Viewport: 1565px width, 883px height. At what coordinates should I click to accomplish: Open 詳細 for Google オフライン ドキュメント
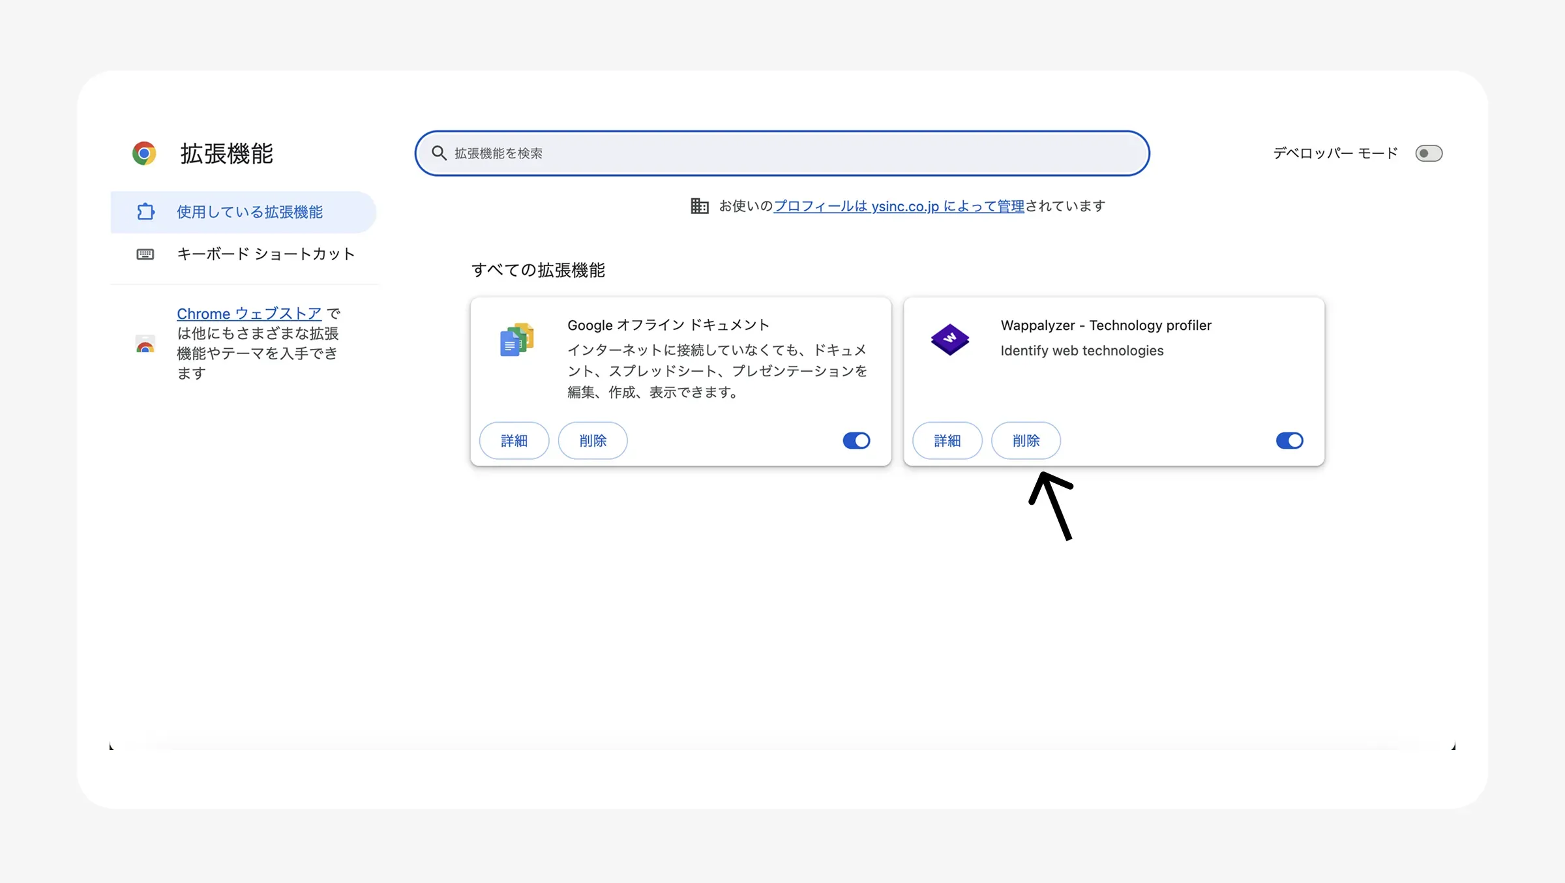(514, 441)
